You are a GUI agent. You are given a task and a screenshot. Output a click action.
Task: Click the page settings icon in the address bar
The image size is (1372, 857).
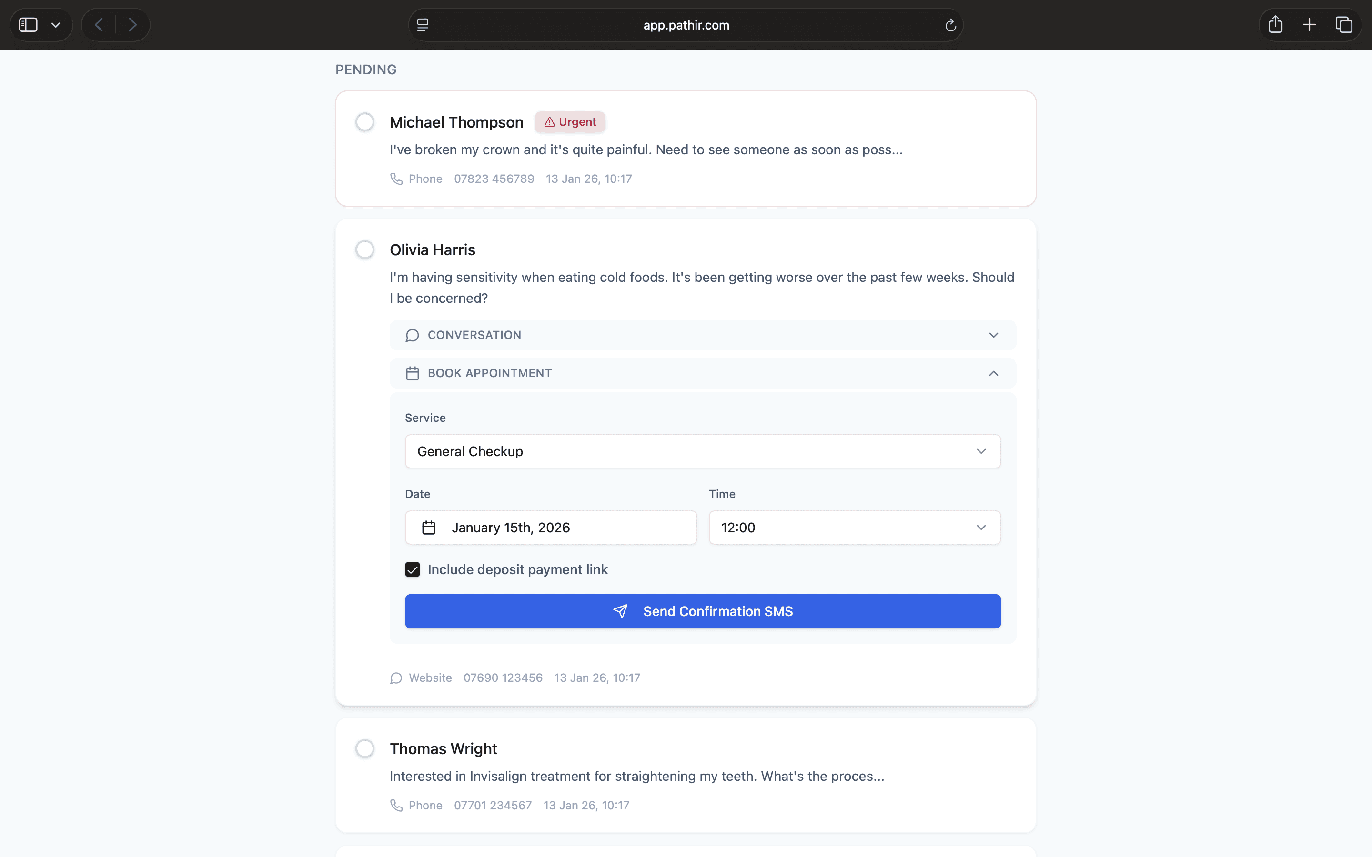coord(423,25)
